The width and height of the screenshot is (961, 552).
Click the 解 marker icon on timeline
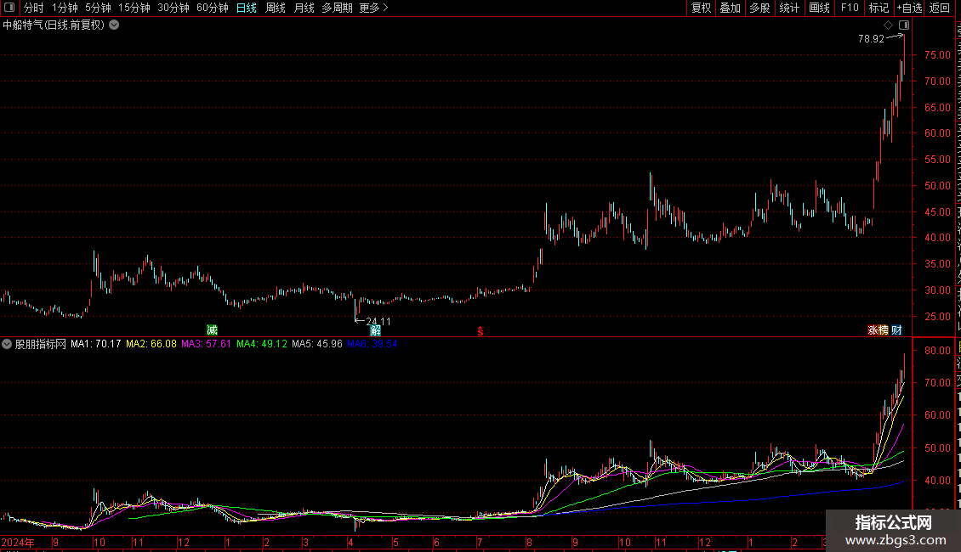coord(375,330)
